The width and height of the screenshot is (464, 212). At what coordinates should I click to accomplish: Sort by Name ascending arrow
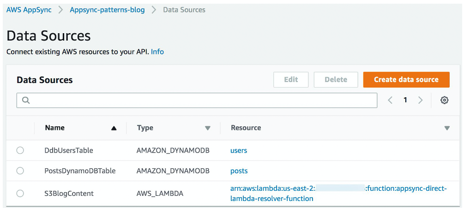tap(114, 129)
